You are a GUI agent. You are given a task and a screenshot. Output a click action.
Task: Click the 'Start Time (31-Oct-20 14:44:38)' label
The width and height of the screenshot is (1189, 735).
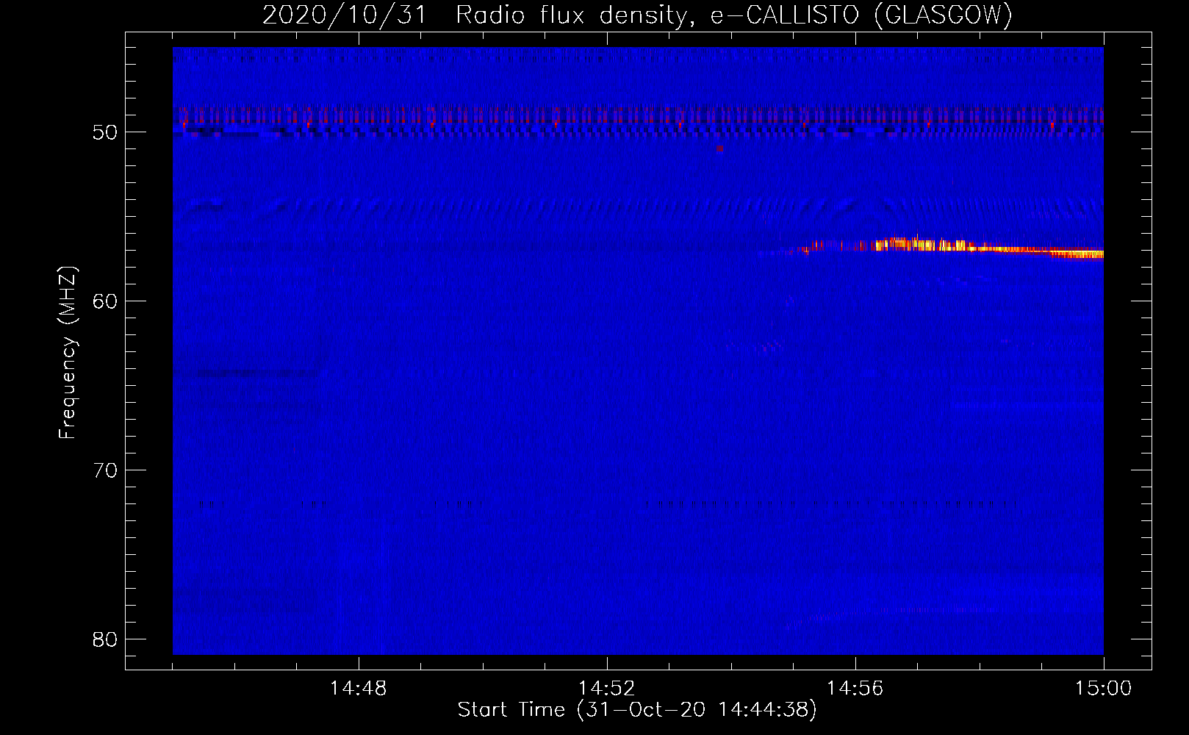click(637, 709)
